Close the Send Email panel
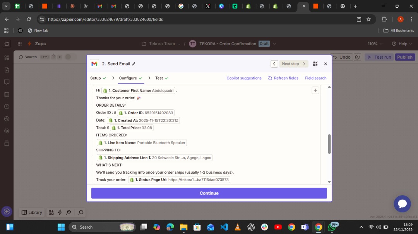 pyautogui.click(x=325, y=64)
